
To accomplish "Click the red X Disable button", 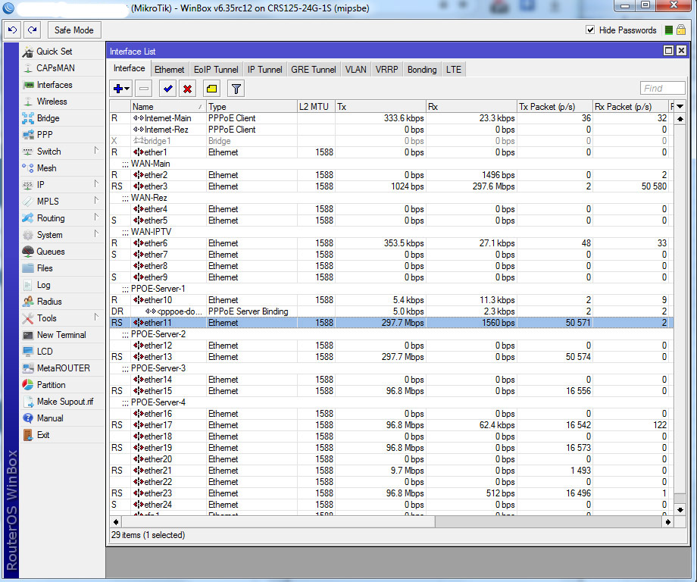I will click(x=188, y=89).
